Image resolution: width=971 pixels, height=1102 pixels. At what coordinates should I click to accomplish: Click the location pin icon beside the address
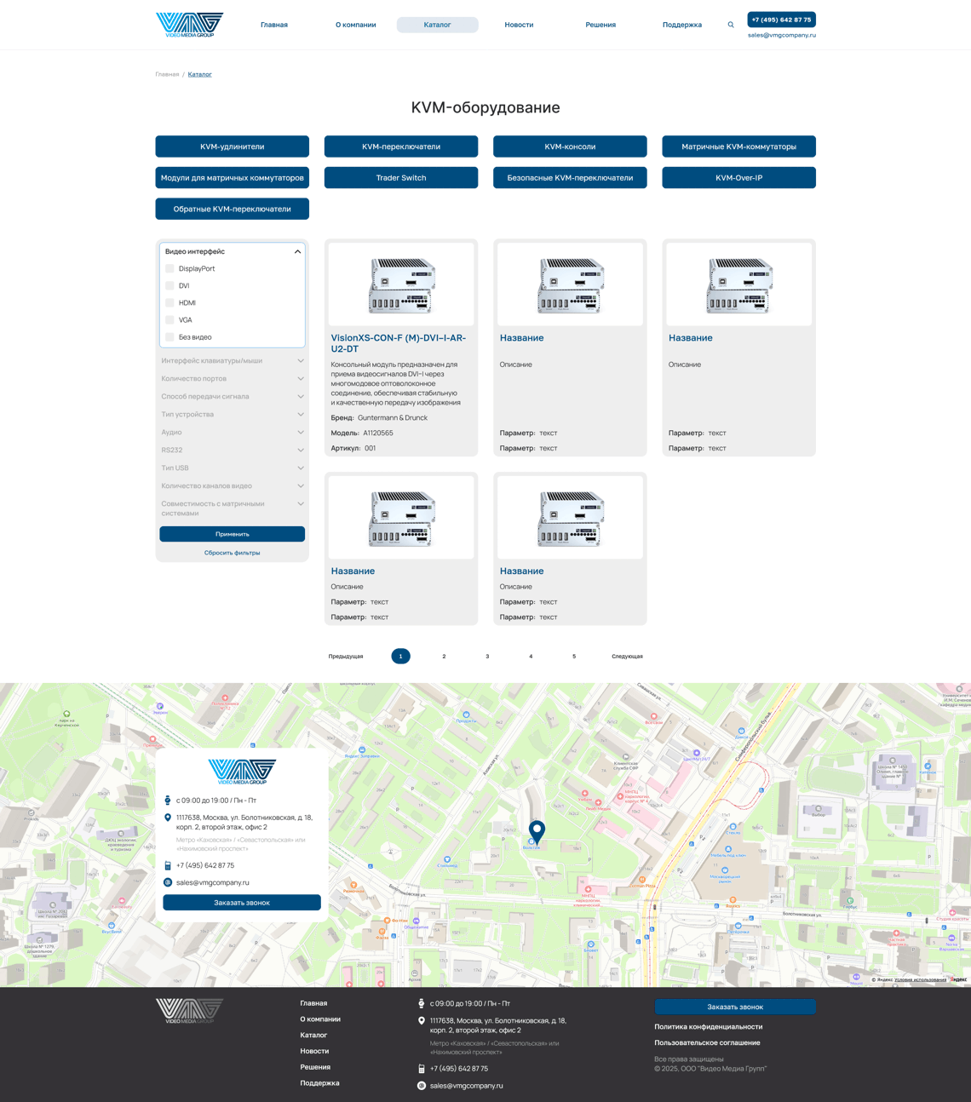pos(167,818)
